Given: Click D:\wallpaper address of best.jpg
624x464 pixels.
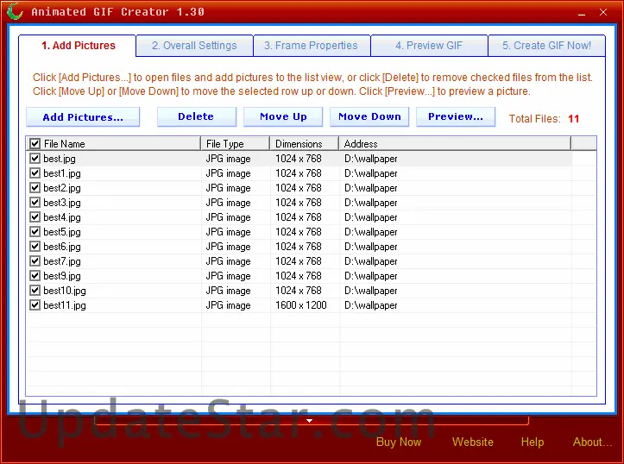Looking at the screenshot, I should (371, 159).
